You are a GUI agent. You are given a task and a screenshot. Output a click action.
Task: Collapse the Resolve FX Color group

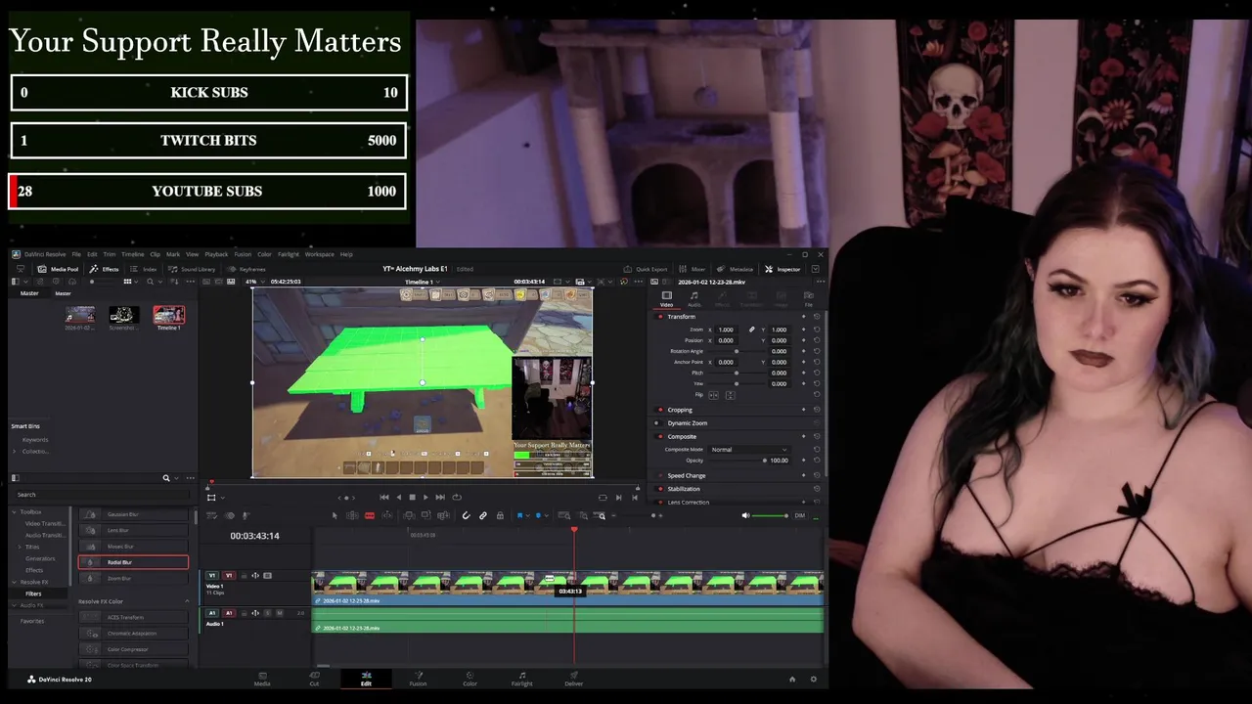point(187,601)
